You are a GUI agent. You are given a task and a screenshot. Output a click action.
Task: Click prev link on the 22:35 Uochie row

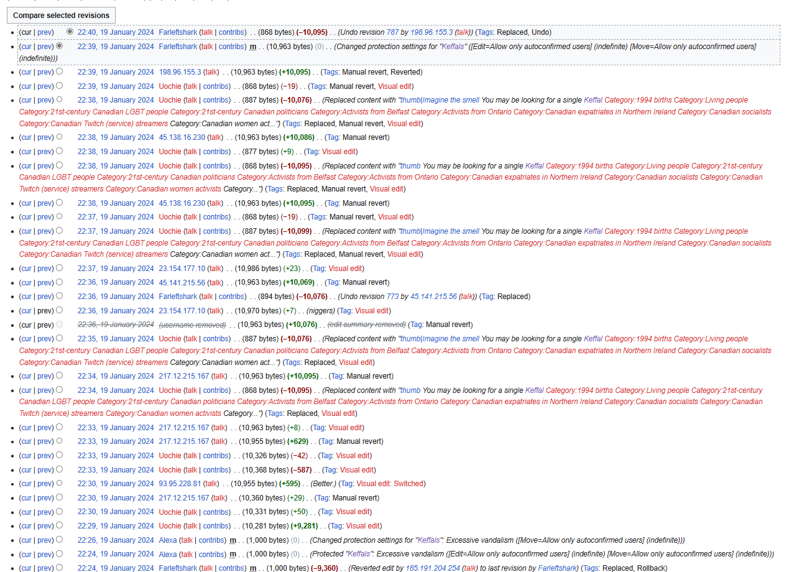[45, 339]
